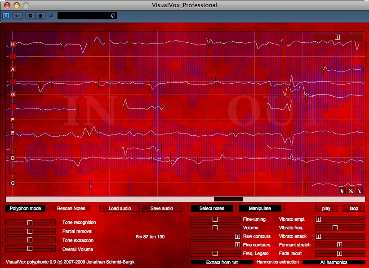
Task: Click the D pitch key label
Action: [x=13, y=158]
